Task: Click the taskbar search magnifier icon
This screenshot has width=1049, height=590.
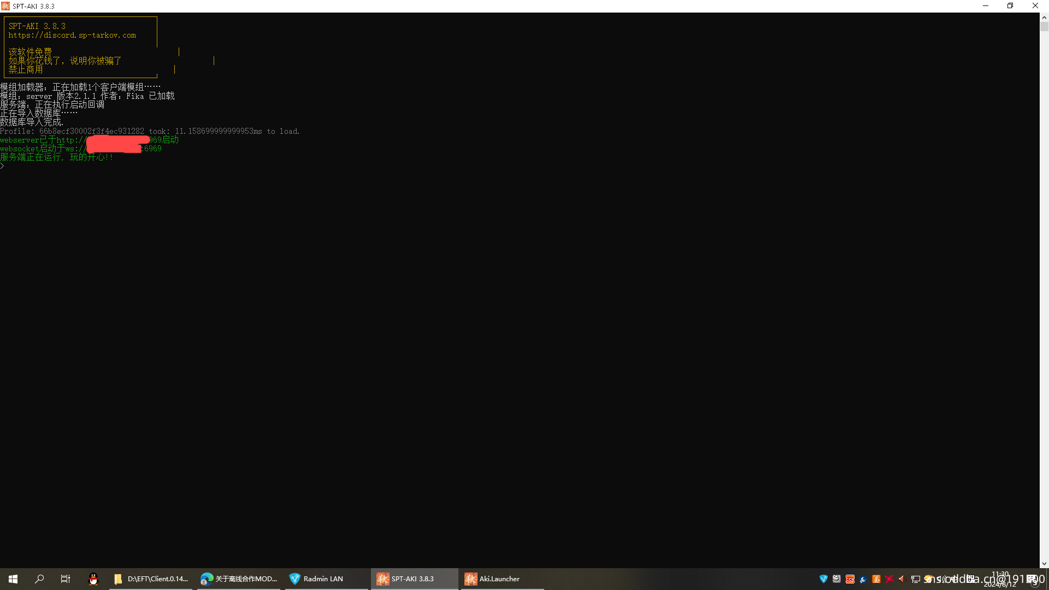Action: [x=39, y=579]
